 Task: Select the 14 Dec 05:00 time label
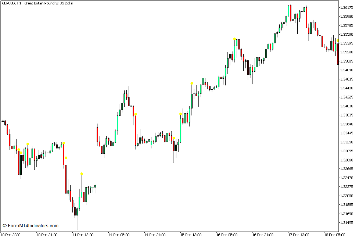coord(119,235)
